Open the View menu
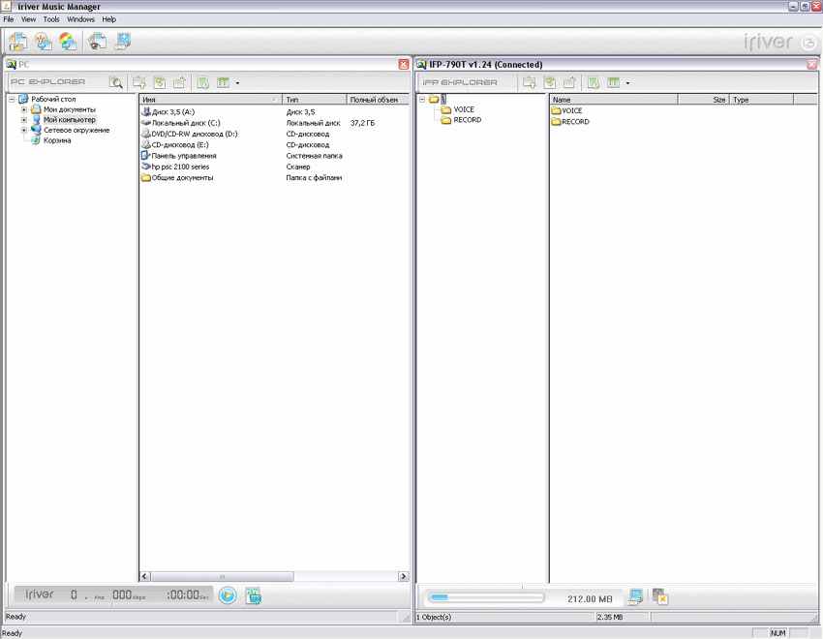 pyautogui.click(x=28, y=19)
